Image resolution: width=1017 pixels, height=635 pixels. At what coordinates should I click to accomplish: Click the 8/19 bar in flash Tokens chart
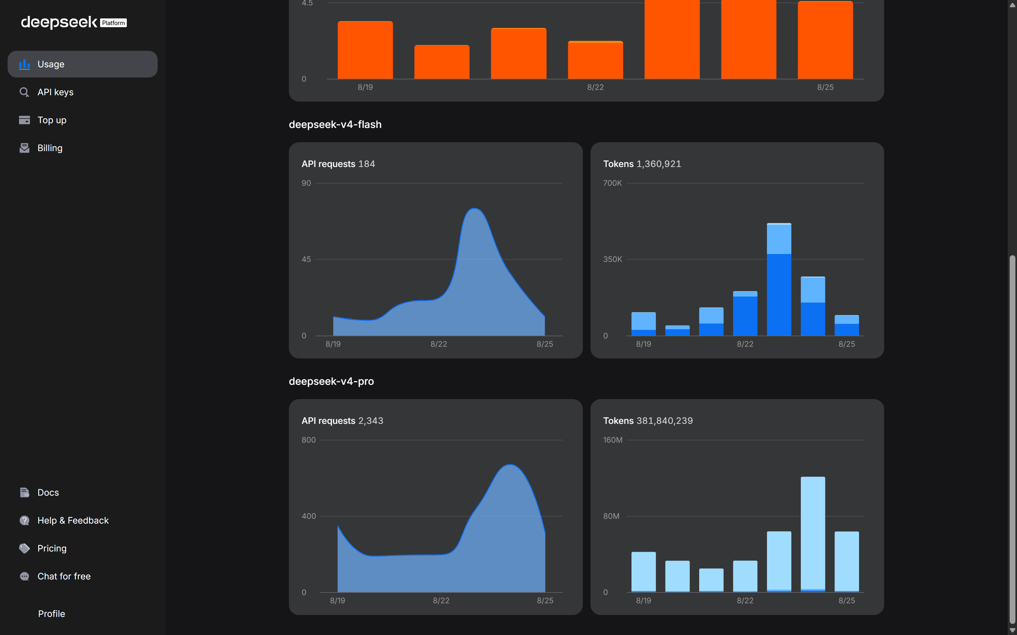643,324
